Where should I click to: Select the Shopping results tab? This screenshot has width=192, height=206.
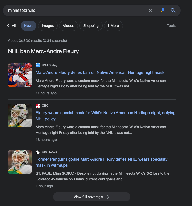click(91, 26)
